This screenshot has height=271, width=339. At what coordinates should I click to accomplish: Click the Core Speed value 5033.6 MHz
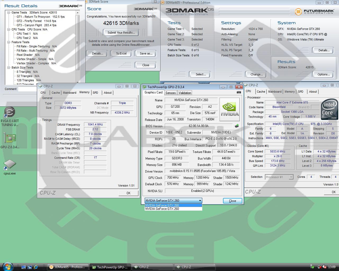pyautogui.click(x=278, y=151)
